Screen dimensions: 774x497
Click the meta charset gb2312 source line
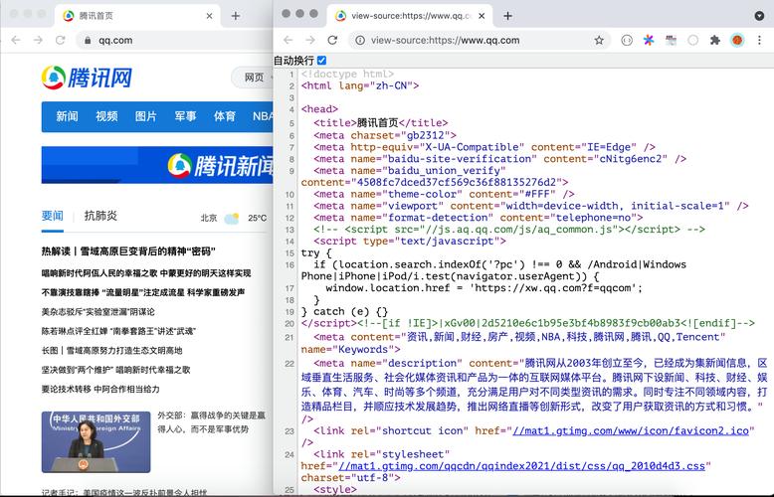(385, 135)
